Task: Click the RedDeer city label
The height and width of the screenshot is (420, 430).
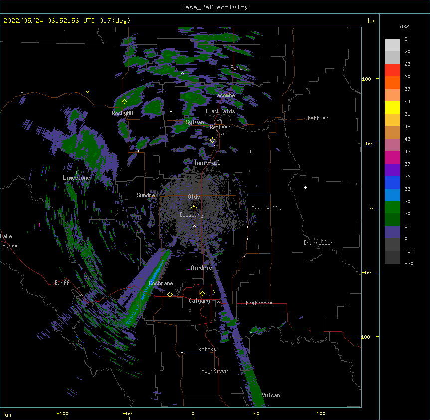Action: [x=219, y=127]
